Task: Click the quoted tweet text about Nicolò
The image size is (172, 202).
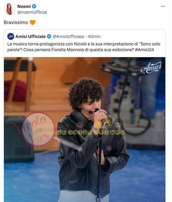Action: click(84, 47)
